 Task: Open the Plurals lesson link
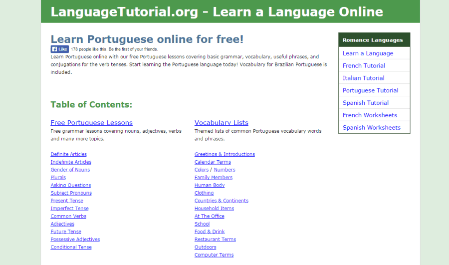pos(58,177)
